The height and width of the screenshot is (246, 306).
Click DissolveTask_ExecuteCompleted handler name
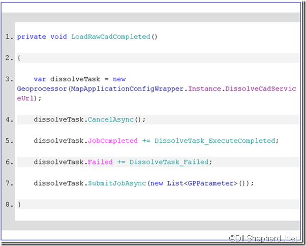click(215, 141)
